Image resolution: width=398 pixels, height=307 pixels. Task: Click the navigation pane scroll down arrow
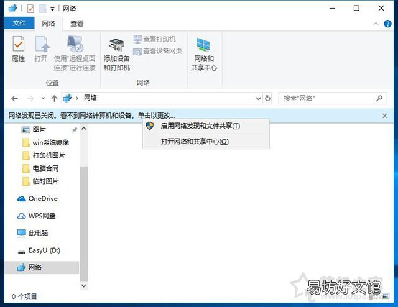pos(84,286)
